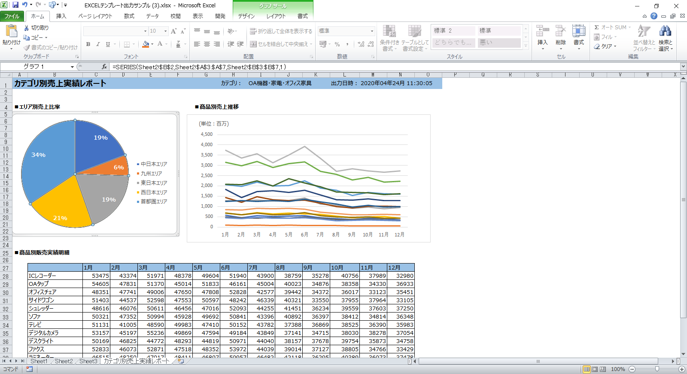This screenshot has width=687, height=374.
Task: Click the macro record icon in status bar
Action: click(29, 369)
